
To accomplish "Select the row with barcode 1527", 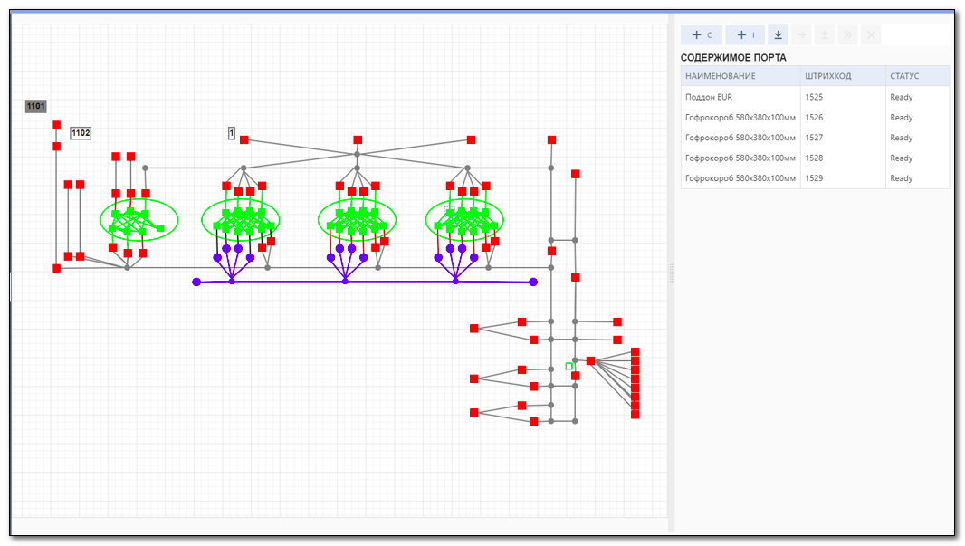I will pos(815,138).
